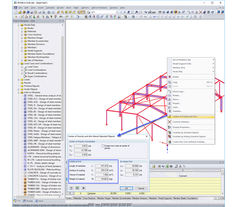Switch to the Materials table tab
The height and width of the screenshot is (207, 237).
click(77, 198)
